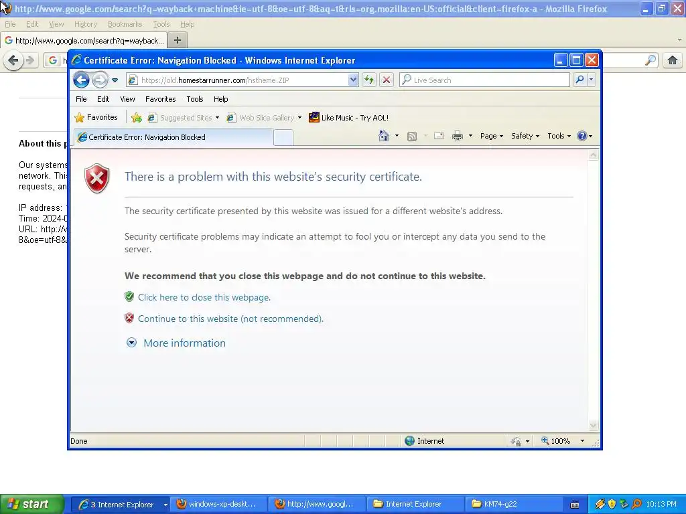Click Firefox new tab plus button
Screen dimensions: 686x514
tap(177, 40)
